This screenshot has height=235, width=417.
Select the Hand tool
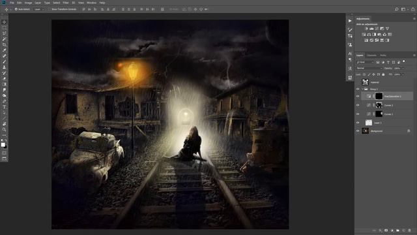5,124
